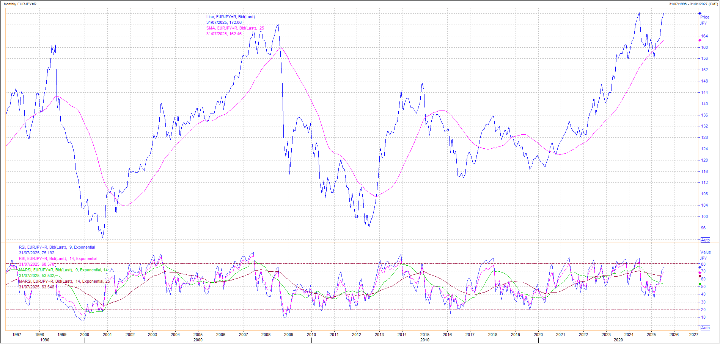
Task: Select the green MARSI 9 Exponential 14 legend label
Action: pyautogui.click(x=63, y=270)
